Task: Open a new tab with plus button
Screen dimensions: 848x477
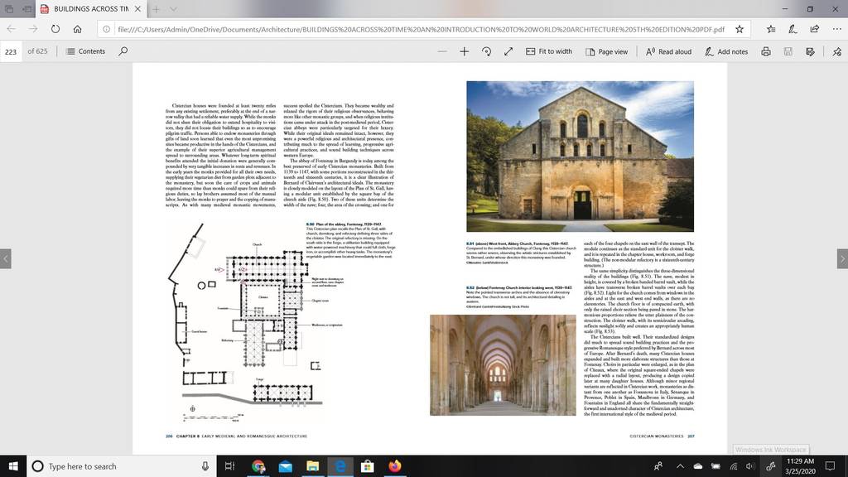Action: tap(156, 8)
